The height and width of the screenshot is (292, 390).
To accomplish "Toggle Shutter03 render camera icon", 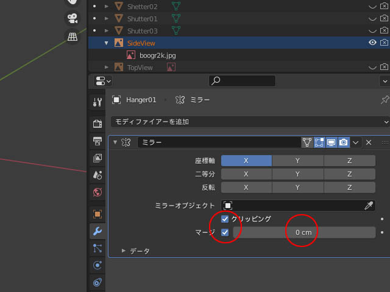I will tap(385, 30).
